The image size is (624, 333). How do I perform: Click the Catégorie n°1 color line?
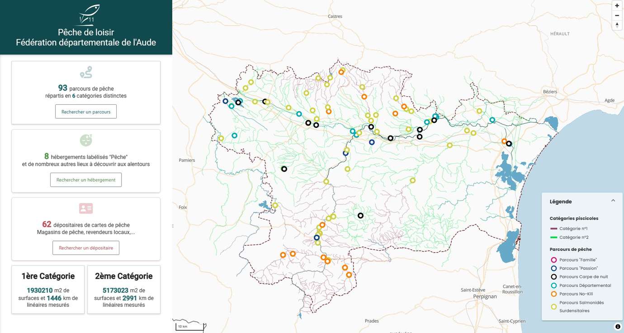click(553, 229)
